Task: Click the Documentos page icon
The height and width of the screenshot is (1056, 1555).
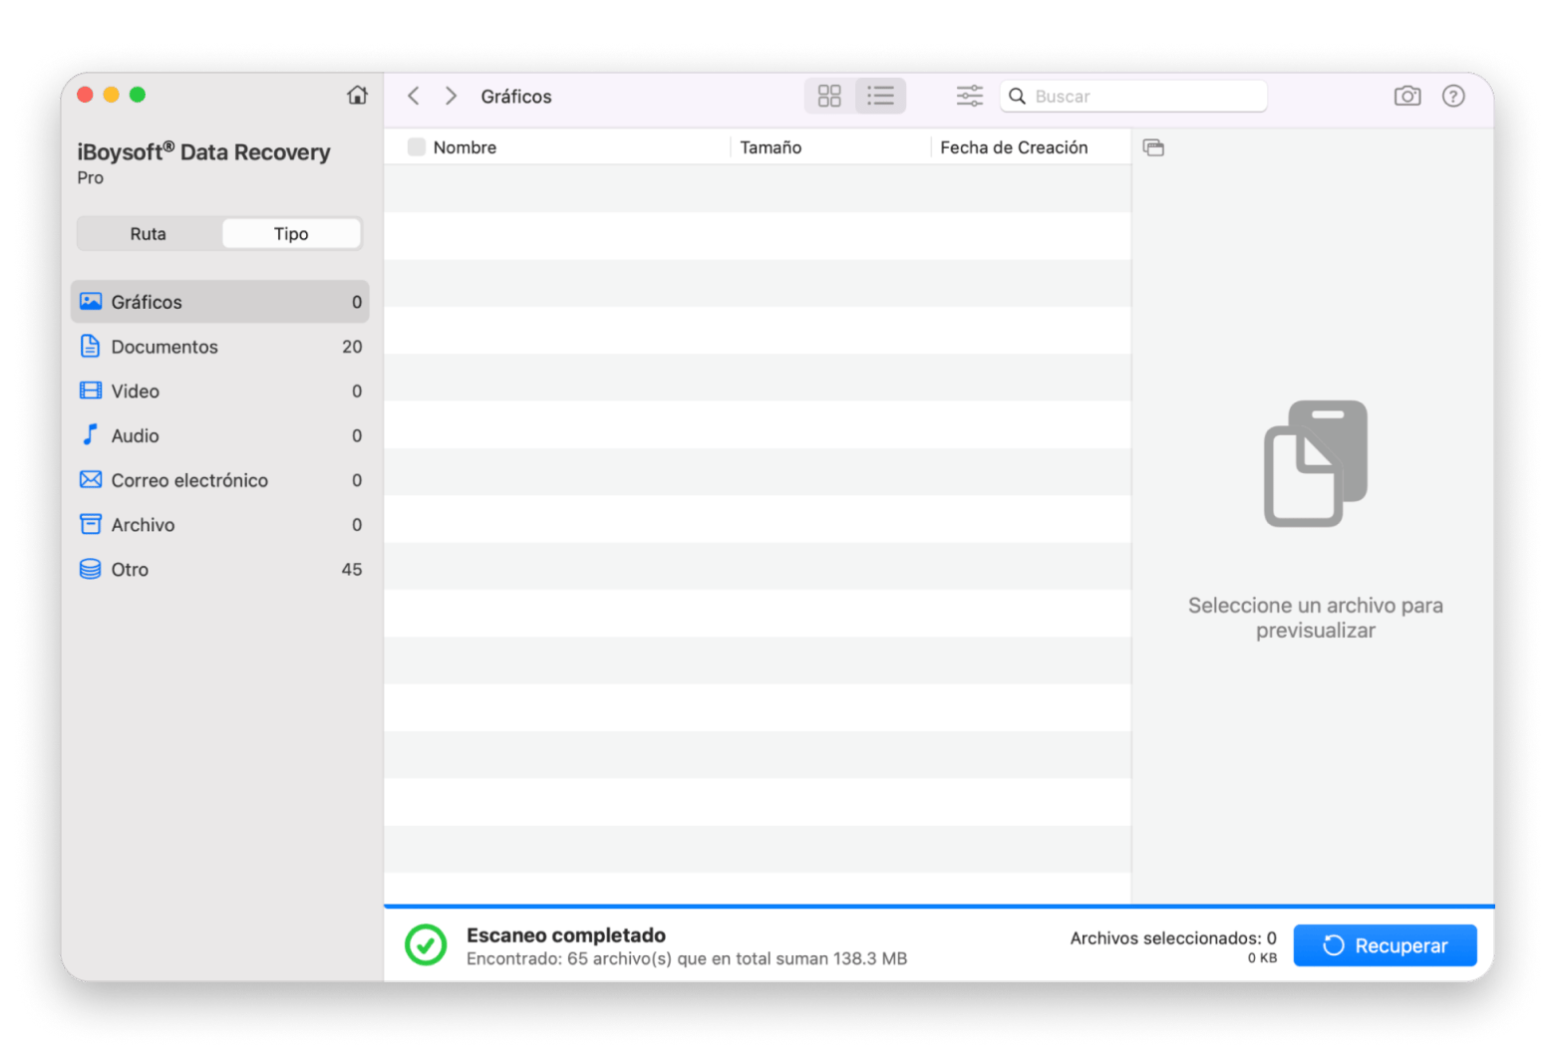Action: tap(90, 346)
